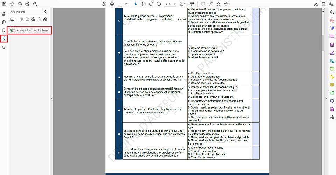
Task: Click answer option 'A. Comment y parvenir ?'
Action: [x=202, y=48]
